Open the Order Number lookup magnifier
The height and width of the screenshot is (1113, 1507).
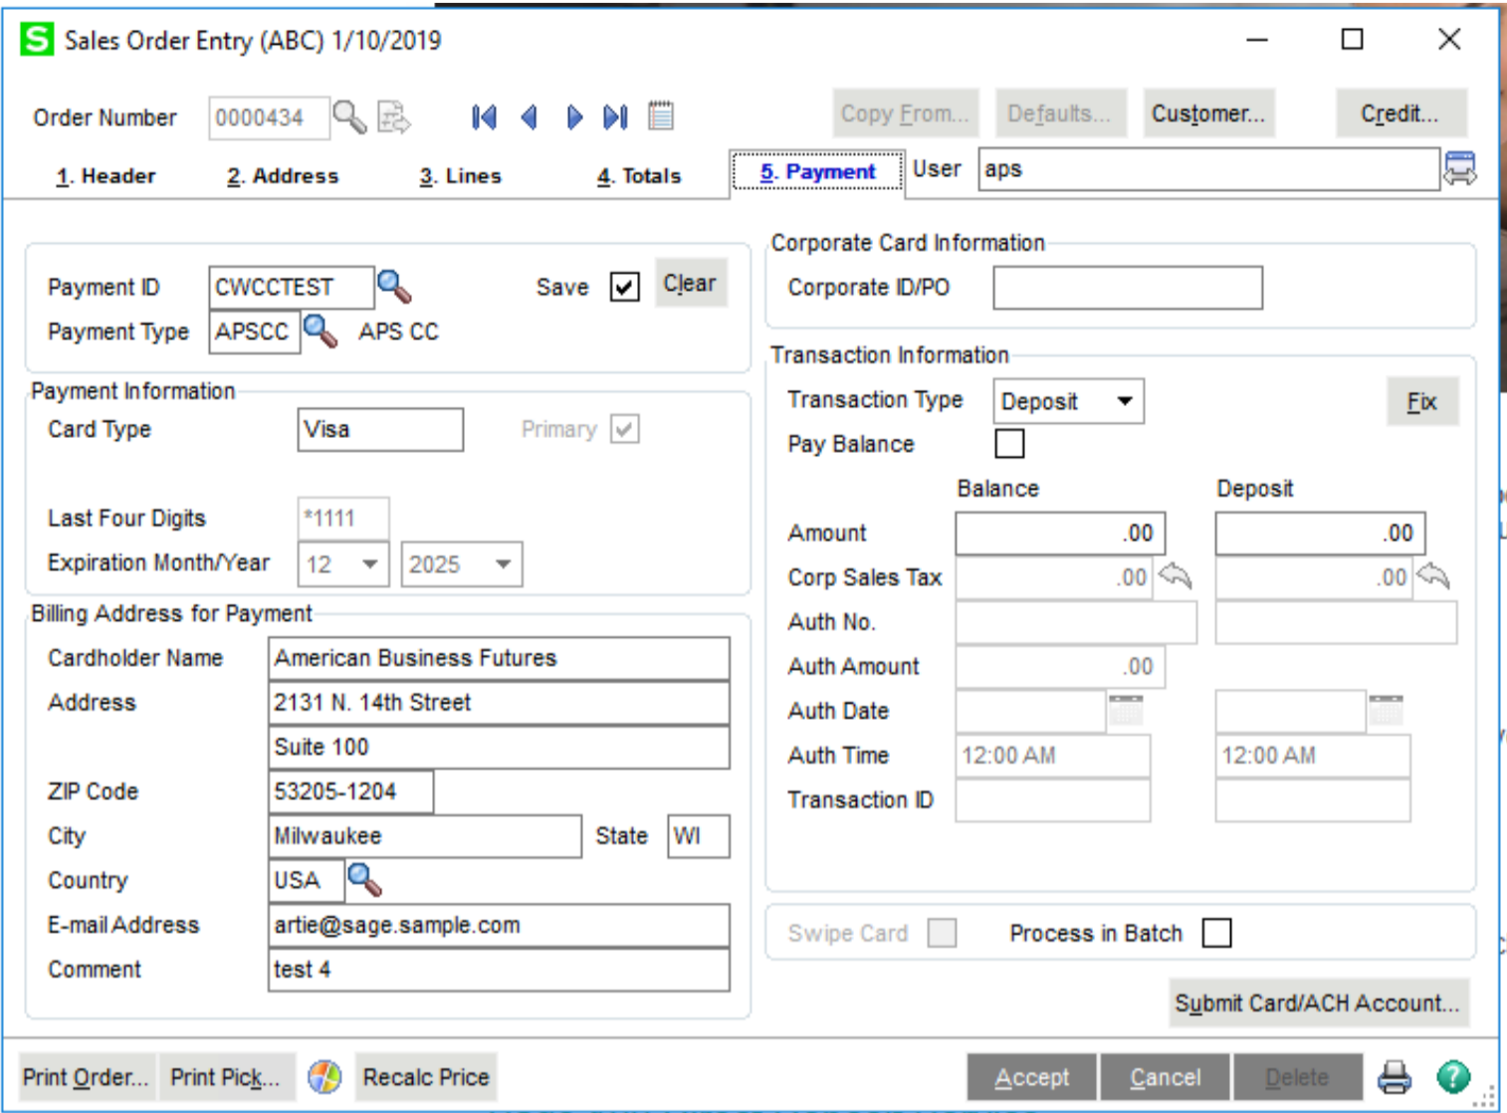(349, 116)
